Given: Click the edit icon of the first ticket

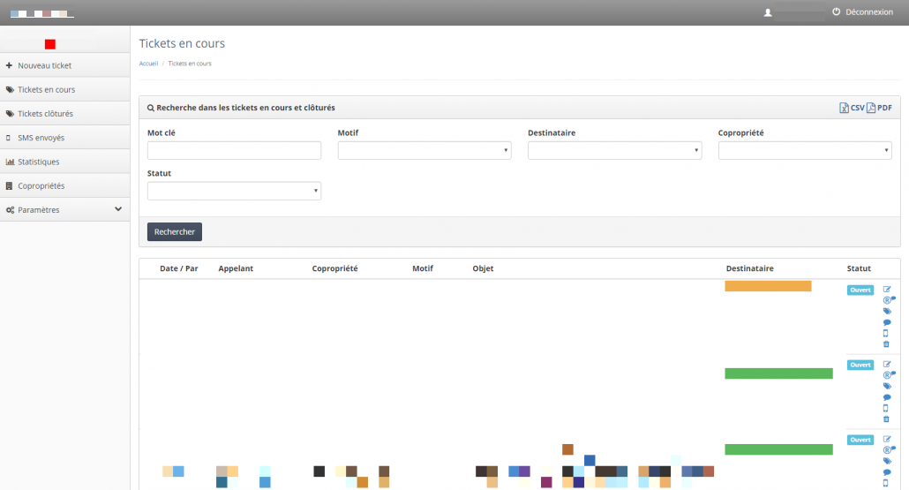Looking at the screenshot, I should pyautogui.click(x=887, y=290).
